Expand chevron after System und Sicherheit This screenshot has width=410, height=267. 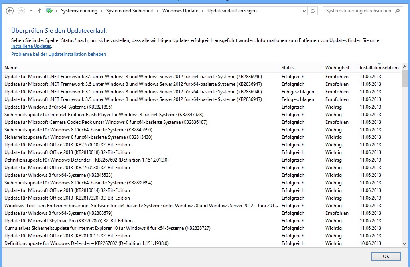[x=158, y=11]
